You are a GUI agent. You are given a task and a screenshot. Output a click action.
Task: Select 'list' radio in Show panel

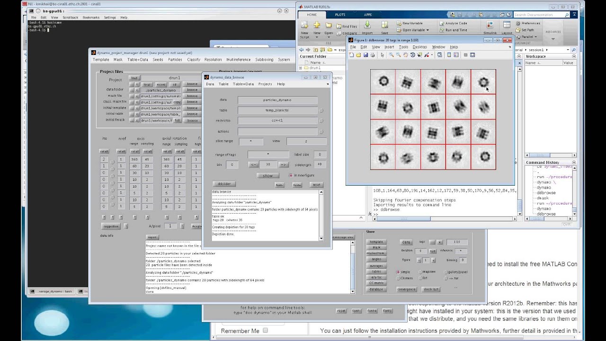[x=421, y=278]
